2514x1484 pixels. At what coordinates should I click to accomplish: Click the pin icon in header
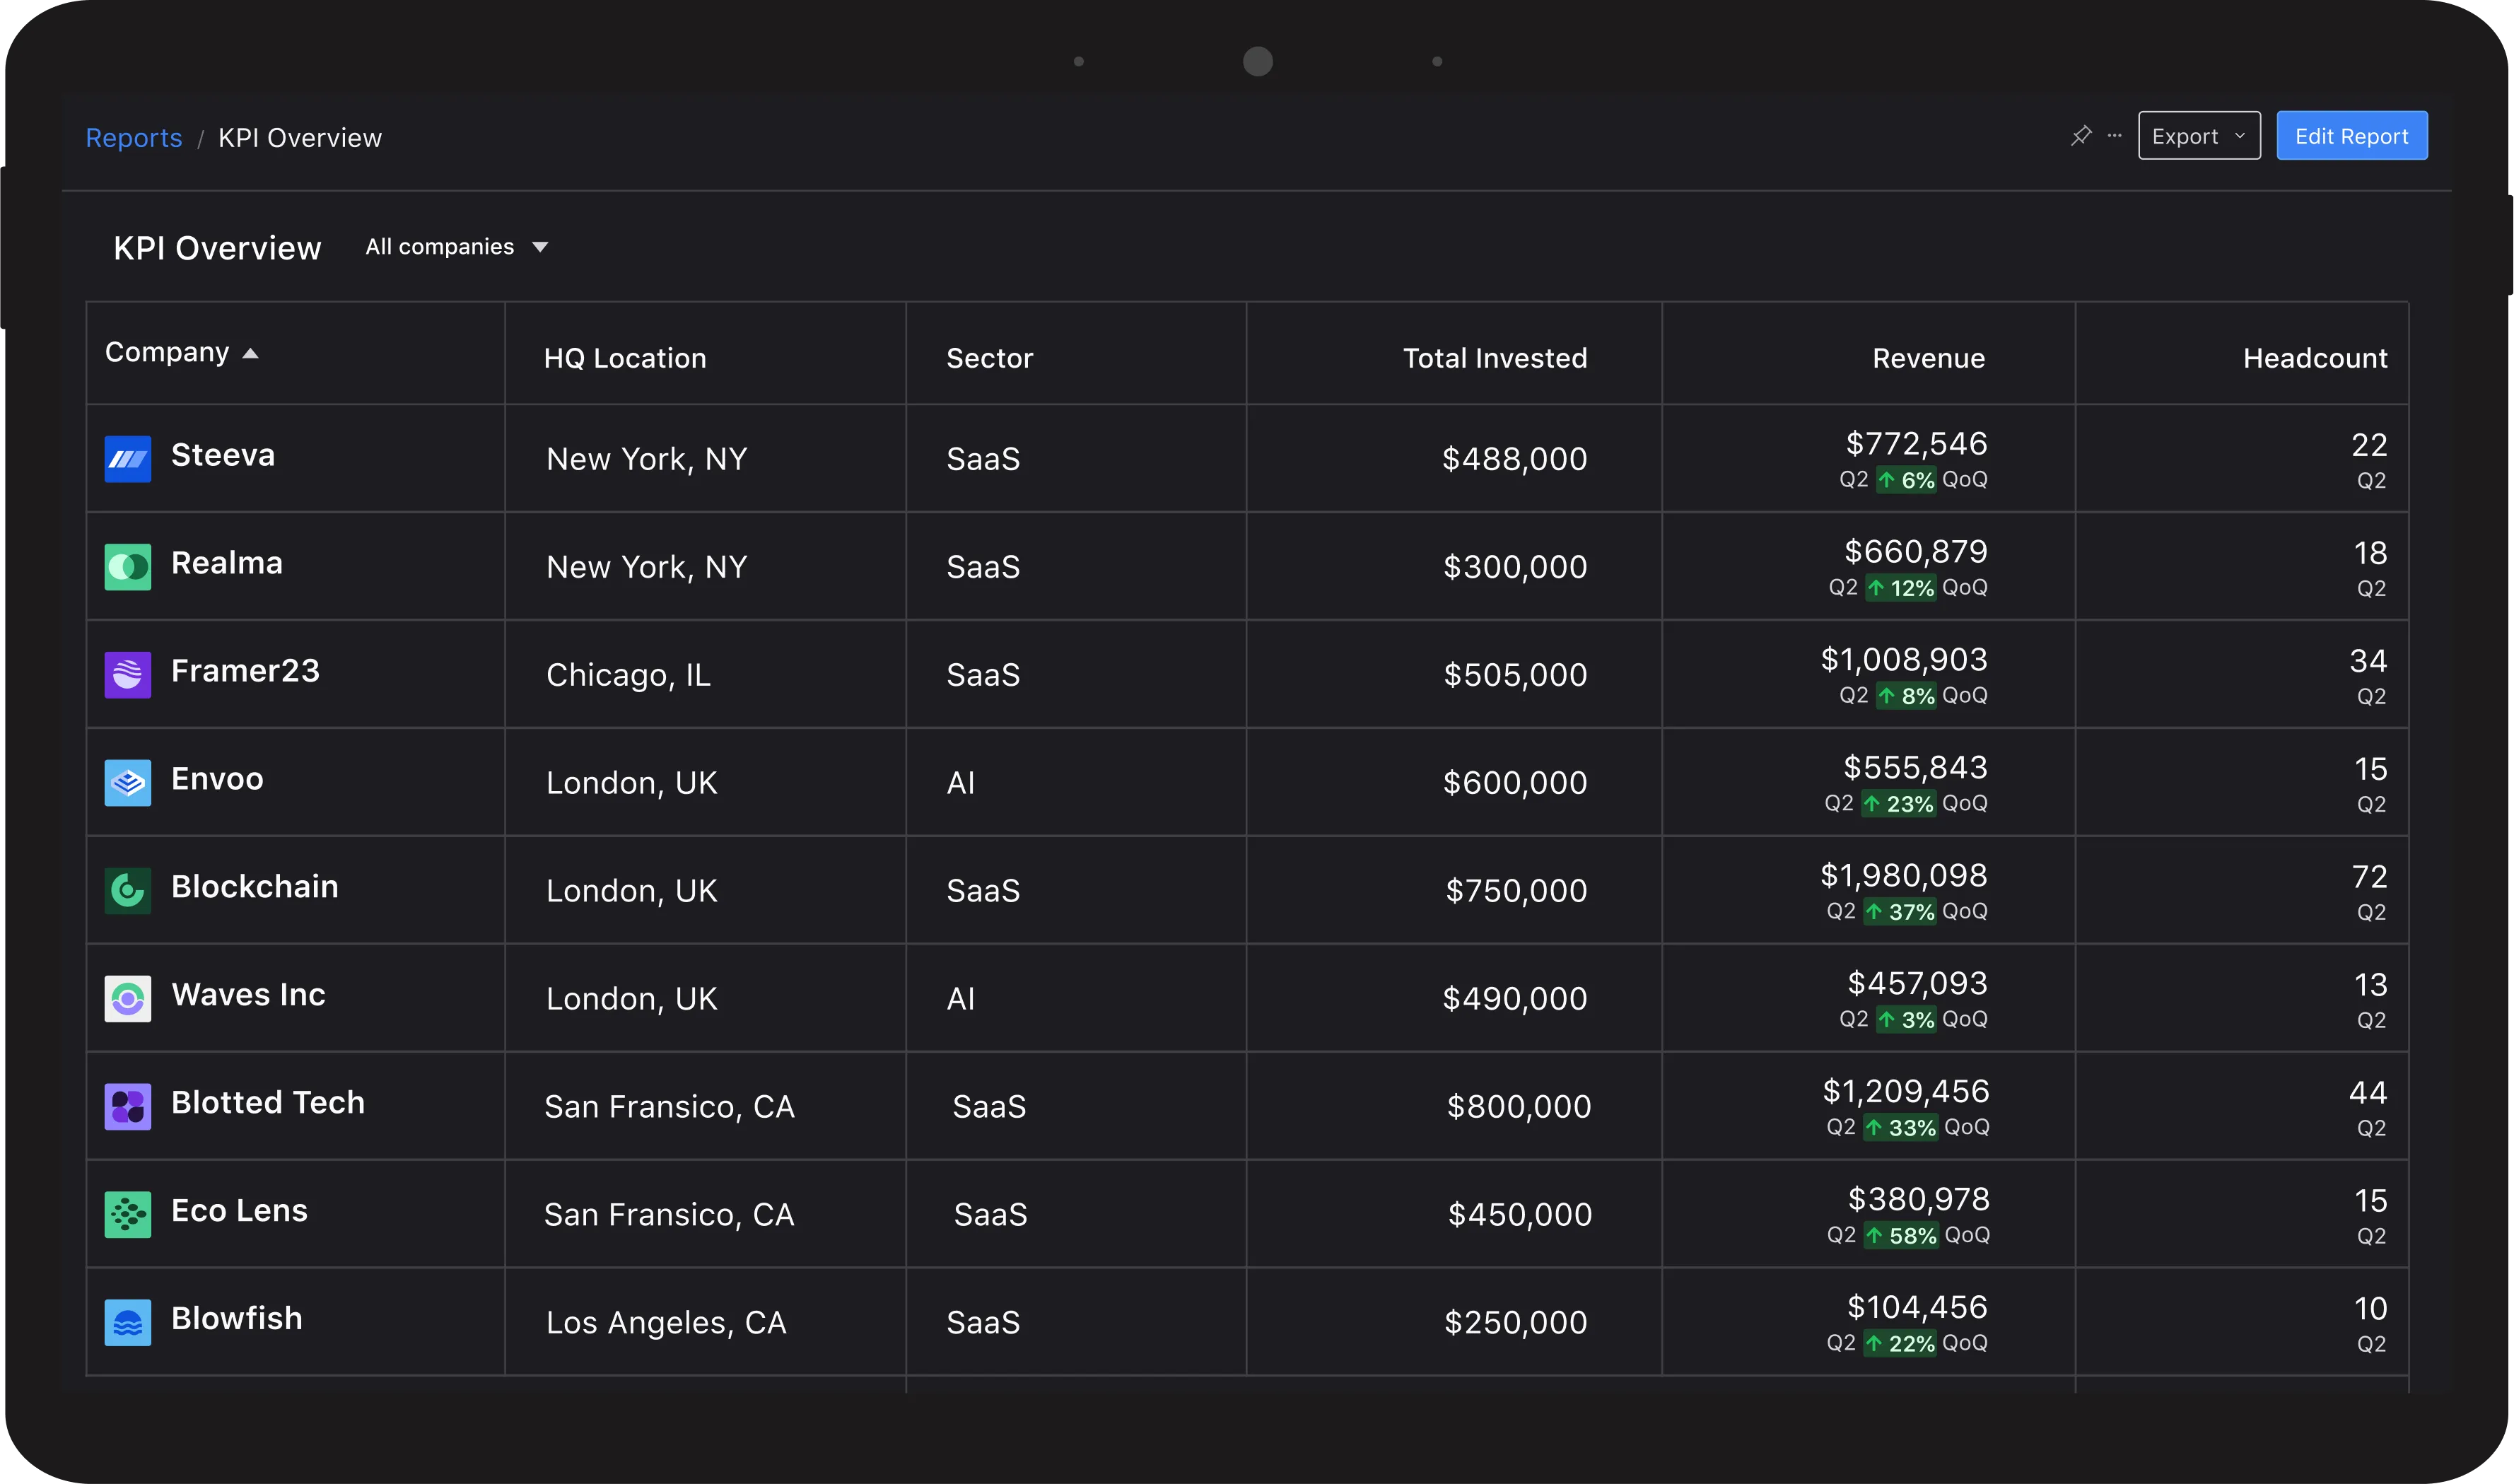tap(2081, 135)
